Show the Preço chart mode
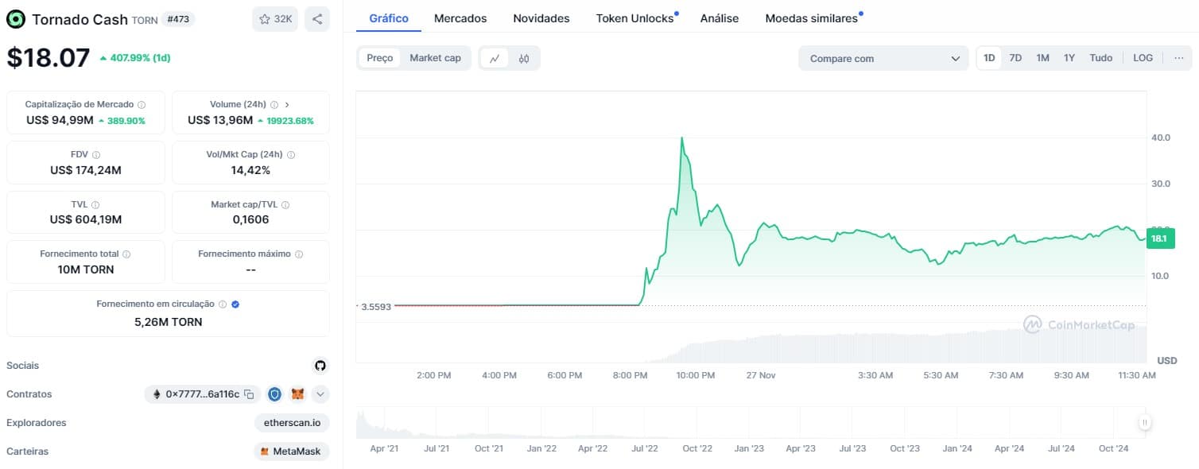 [380, 58]
